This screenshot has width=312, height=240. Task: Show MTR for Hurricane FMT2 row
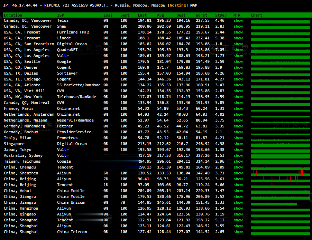[238, 32]
